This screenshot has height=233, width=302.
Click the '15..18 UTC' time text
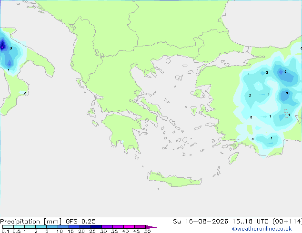pos(251,222)
